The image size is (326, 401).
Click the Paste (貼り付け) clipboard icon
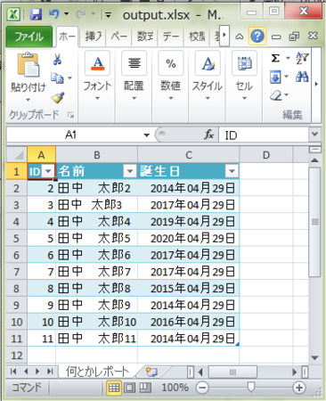(29, 64)
